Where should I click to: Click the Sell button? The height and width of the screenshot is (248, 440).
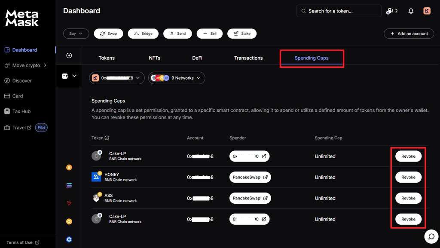click(210, 34)
